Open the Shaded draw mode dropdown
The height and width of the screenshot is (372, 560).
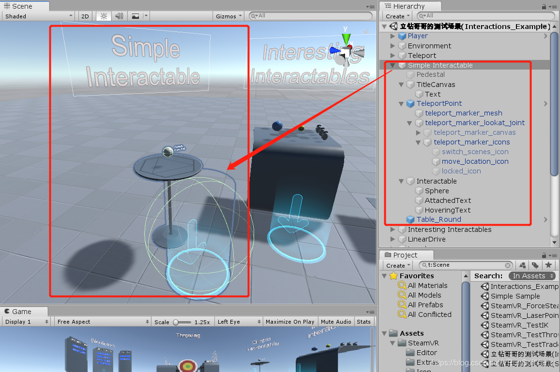coord(39,16)
